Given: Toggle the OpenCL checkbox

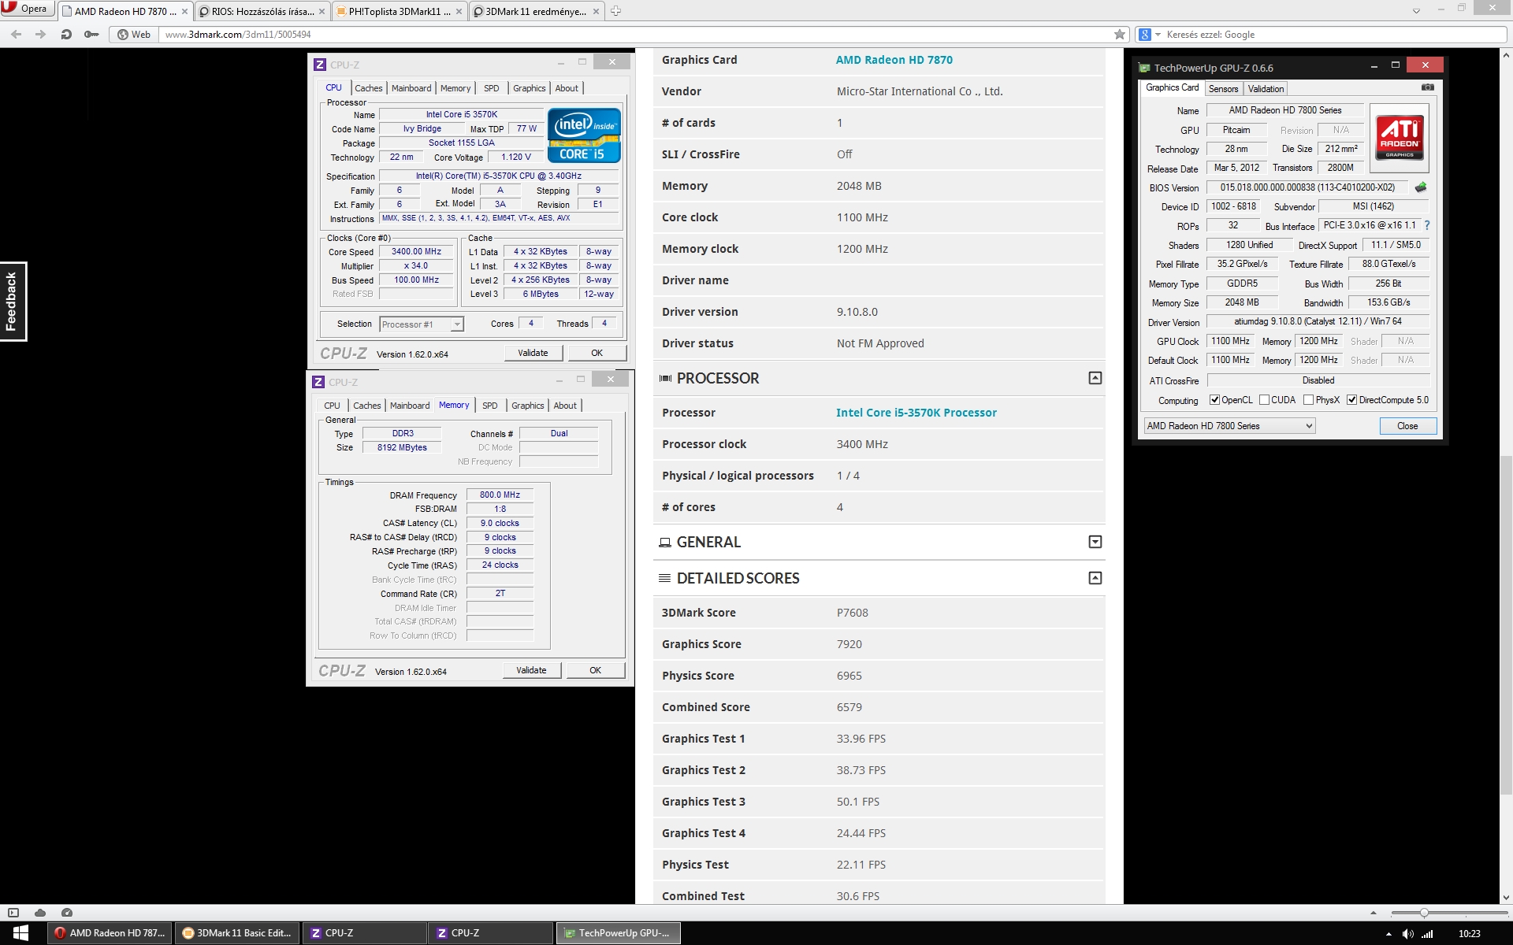Looking at the screenshot, I should tap(1214, 400).
